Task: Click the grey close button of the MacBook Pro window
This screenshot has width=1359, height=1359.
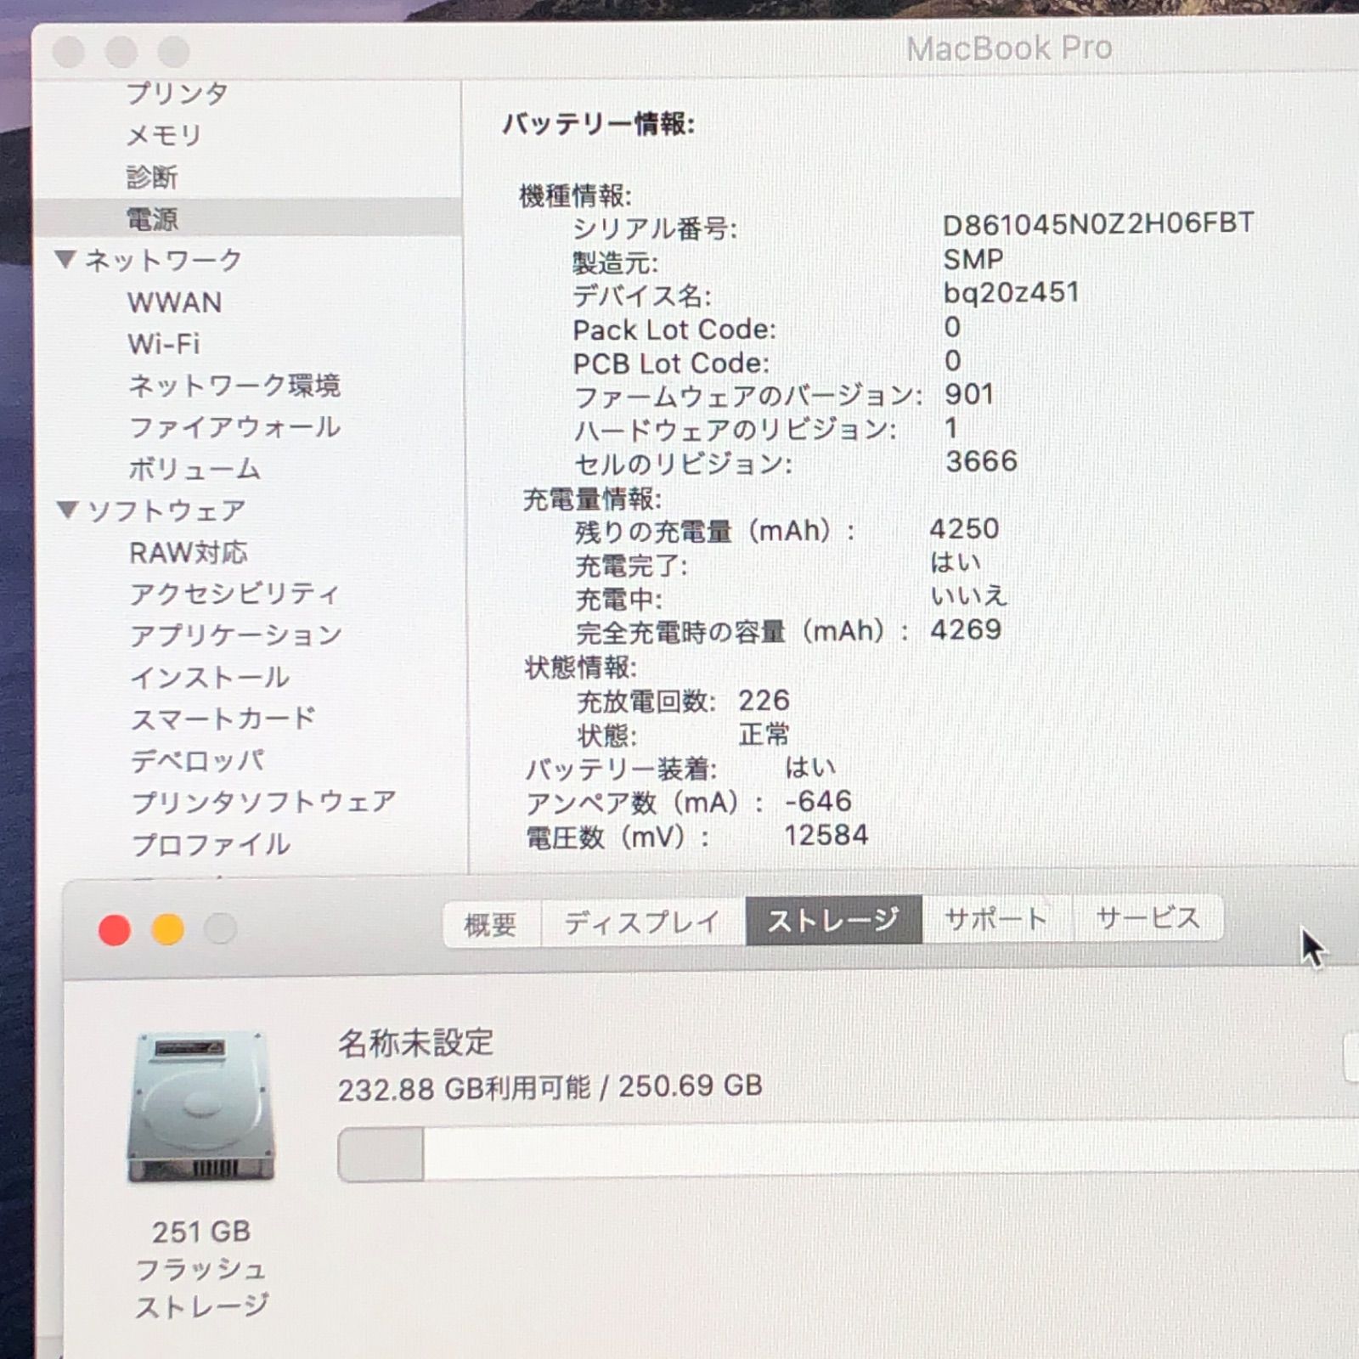Action: 69,53
